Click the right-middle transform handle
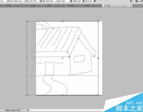This screenshot has height=112, width=143. click(x=98, y=58)
